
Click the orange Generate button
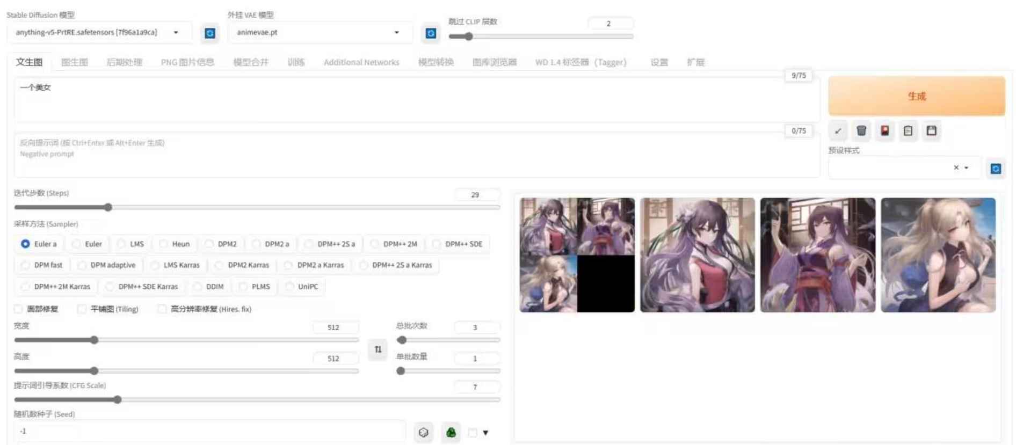(916, 96)
